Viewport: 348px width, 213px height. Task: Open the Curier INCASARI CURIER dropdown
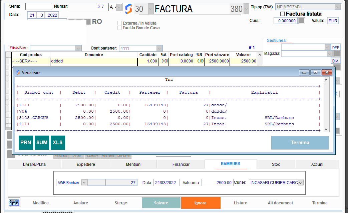[x=300, y=182]
